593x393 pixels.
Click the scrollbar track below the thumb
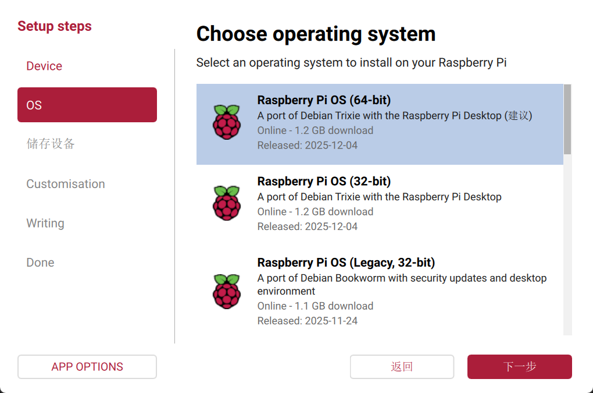coord(567,245)
